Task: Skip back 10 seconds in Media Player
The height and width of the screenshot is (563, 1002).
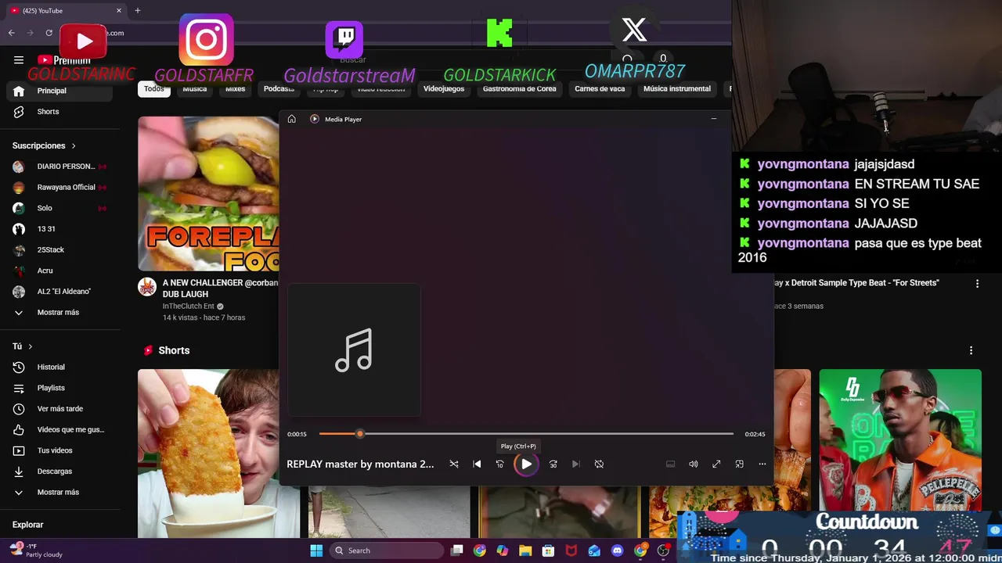Action: click(499, 464)
